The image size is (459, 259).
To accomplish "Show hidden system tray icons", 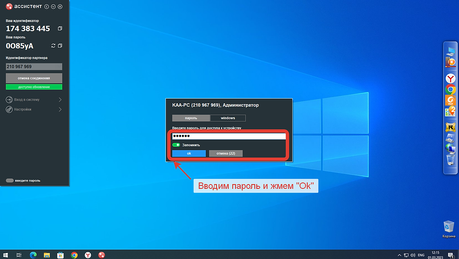I will tap(399, 255).
